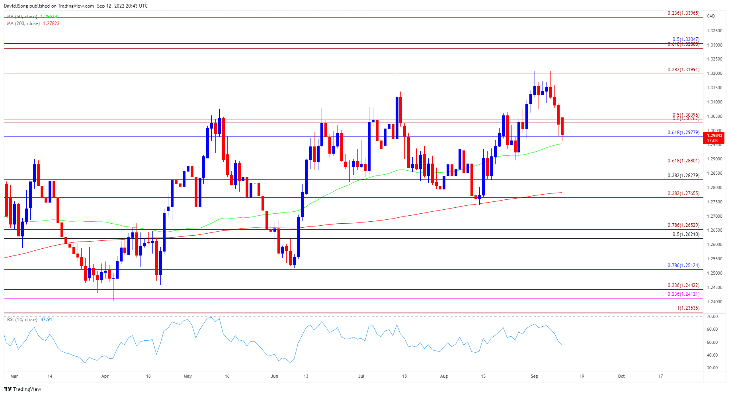The image size is (730, 396).
Task: Click the May date on time axis
Action: (x=188, y=376)
